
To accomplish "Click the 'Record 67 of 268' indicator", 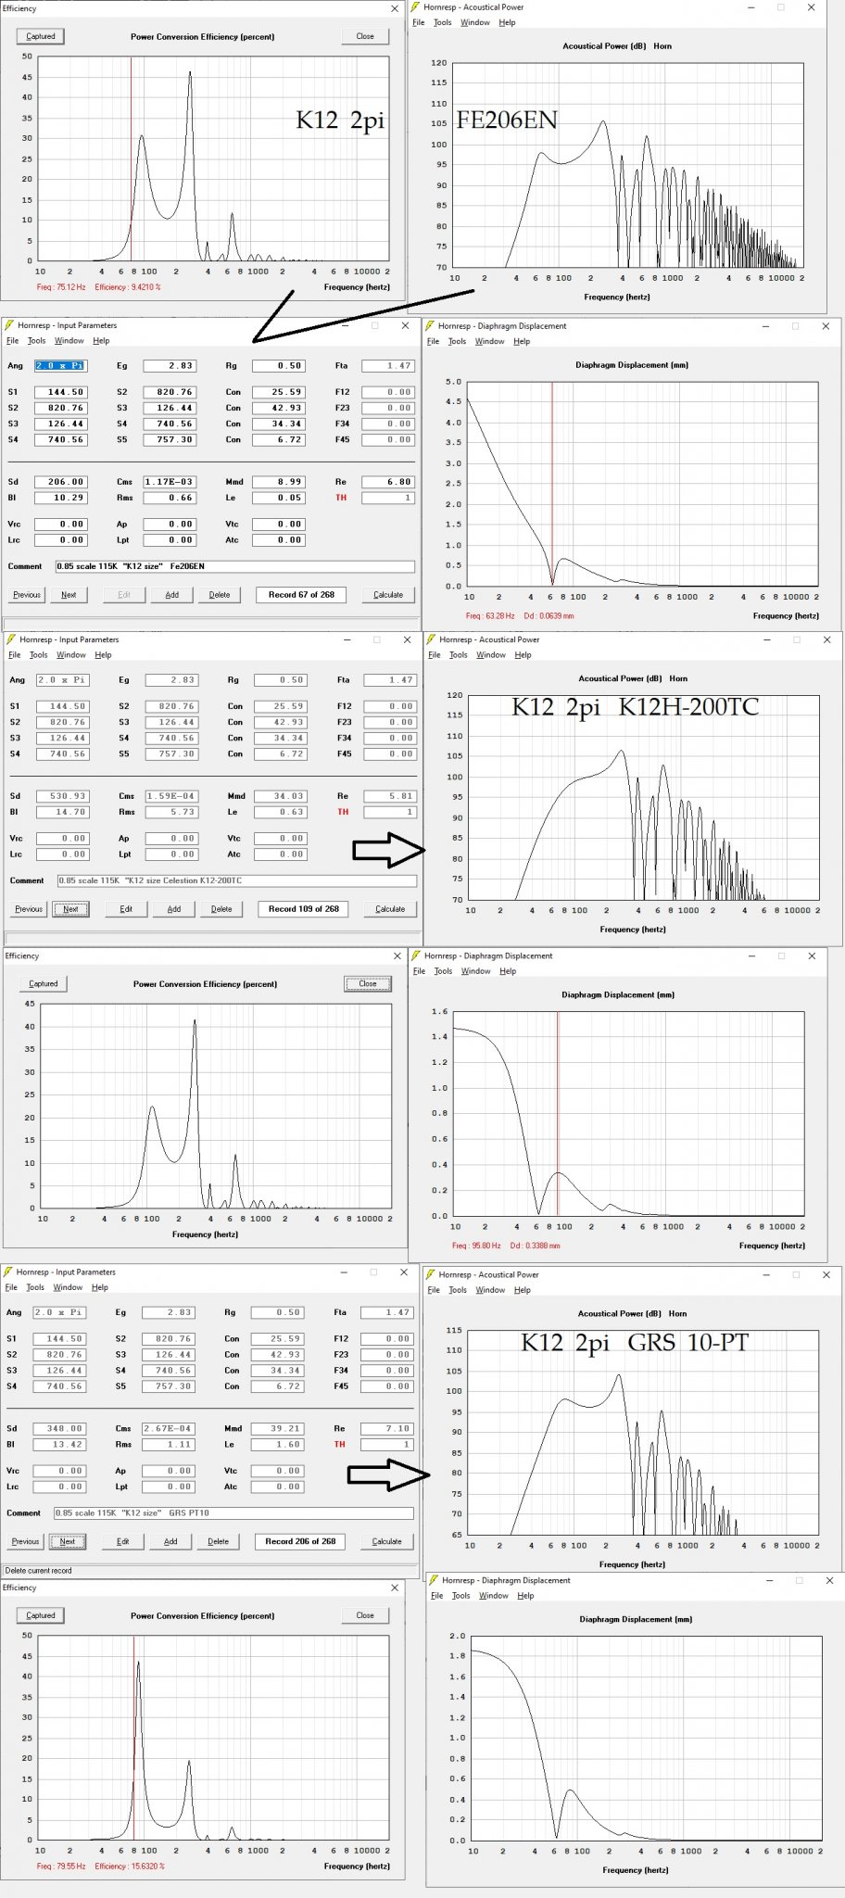I will (x=301, y=594).
